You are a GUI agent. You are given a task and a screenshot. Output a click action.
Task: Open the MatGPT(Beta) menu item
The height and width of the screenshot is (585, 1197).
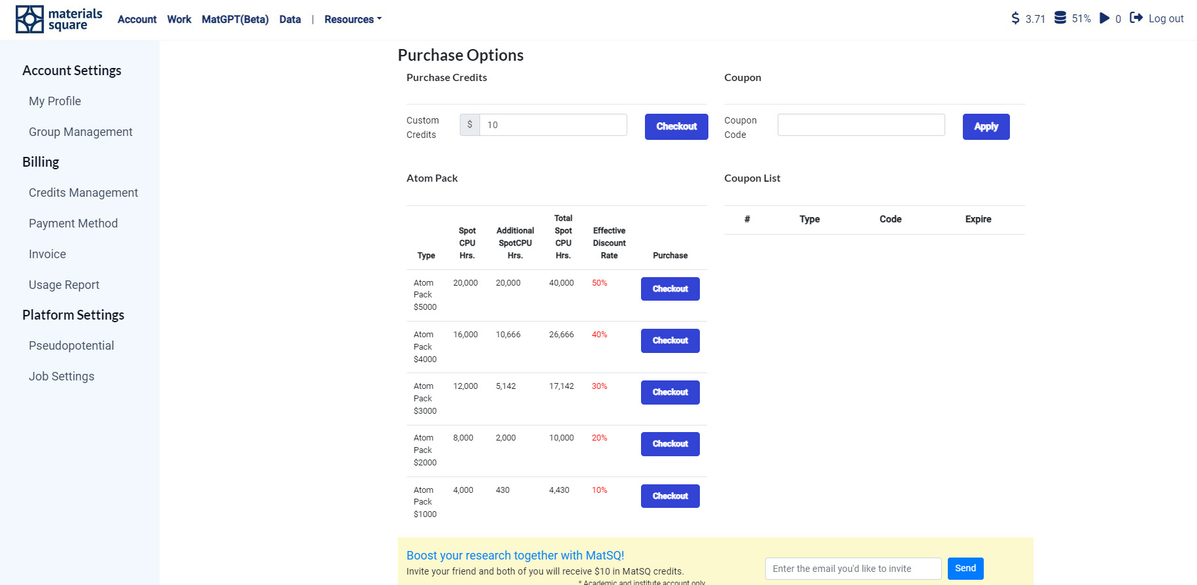[x=235, y=20]
